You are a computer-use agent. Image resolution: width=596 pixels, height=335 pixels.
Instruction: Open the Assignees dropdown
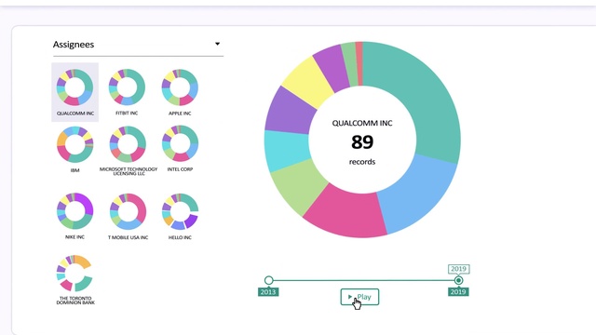138,45
